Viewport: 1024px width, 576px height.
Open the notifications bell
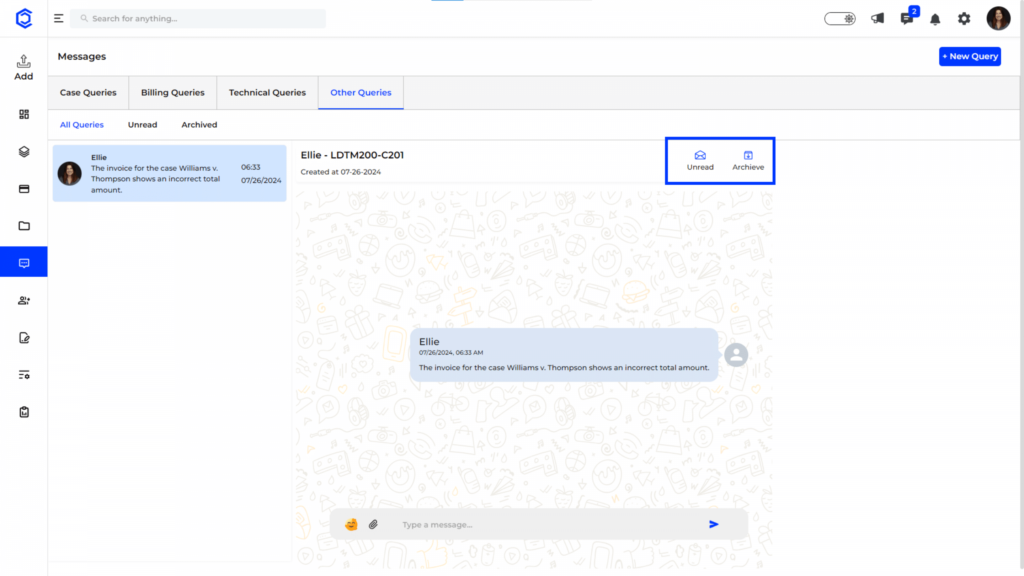coord(935,19)
